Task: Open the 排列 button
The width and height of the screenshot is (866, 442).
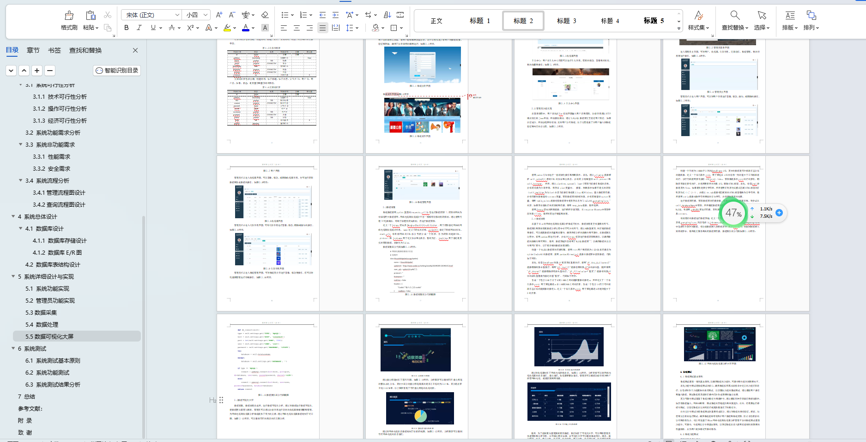Action: click(811, 21)
